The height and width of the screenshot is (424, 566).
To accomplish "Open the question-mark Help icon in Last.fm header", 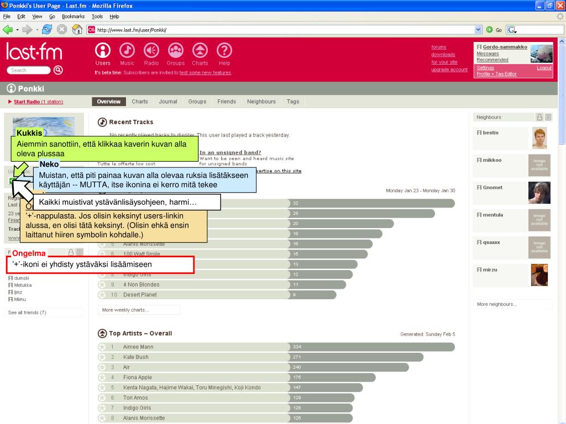I will [224, 50].
